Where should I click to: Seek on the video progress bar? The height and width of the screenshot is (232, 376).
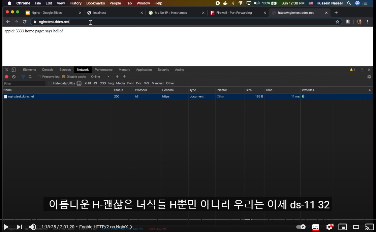pos(188,220)
